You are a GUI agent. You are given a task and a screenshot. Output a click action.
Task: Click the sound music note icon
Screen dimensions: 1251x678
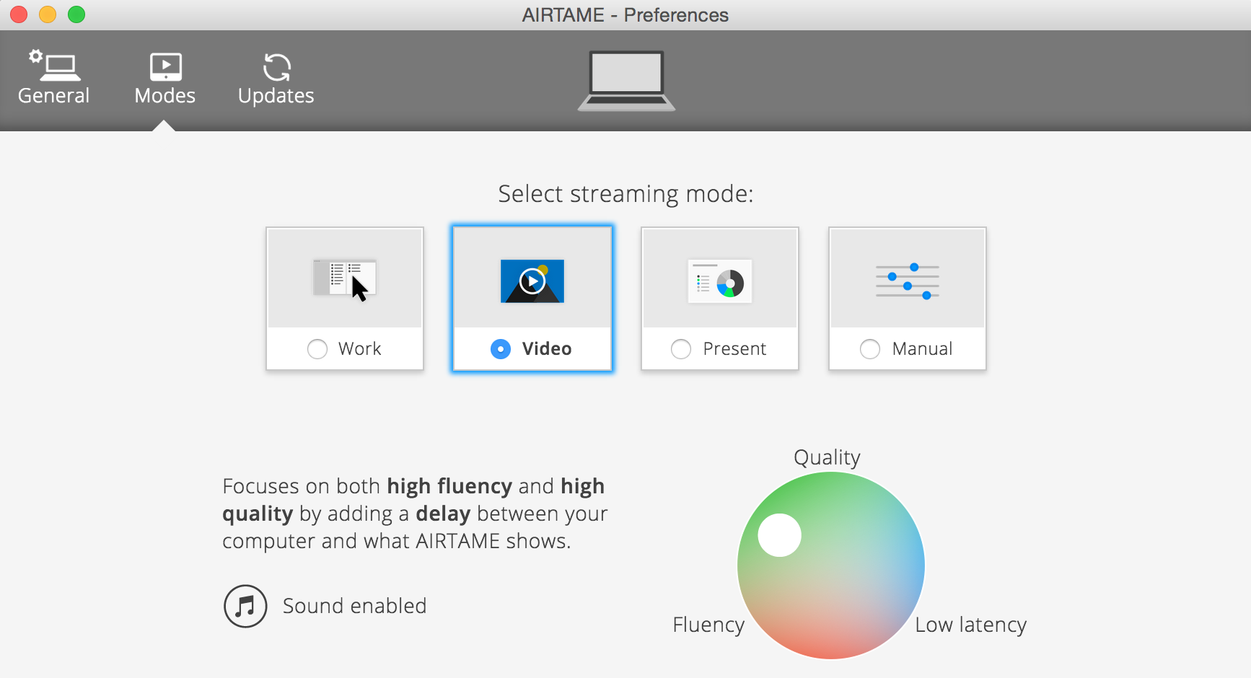pyautogui.click(x=245, y=606)
